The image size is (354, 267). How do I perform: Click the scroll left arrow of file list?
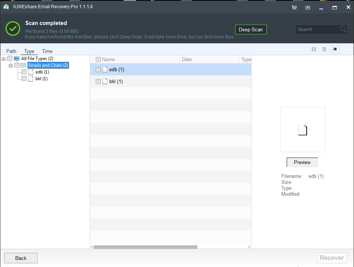pos(92,247)
